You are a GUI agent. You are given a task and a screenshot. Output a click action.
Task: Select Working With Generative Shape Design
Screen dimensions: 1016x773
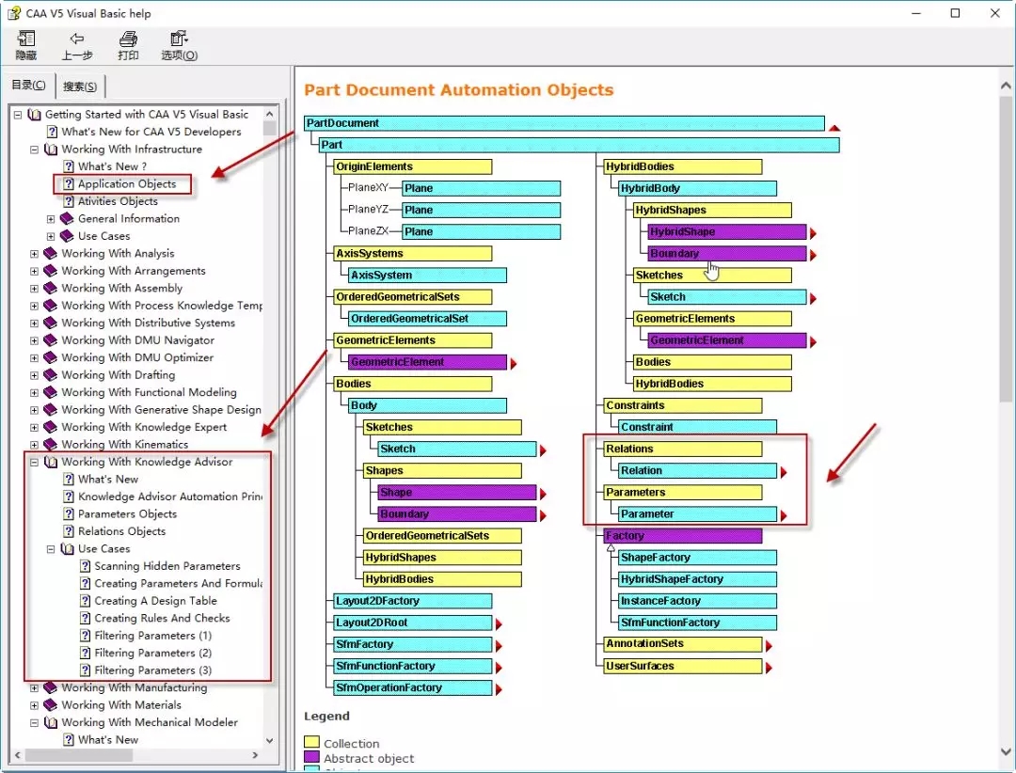(x=162, y=409)
